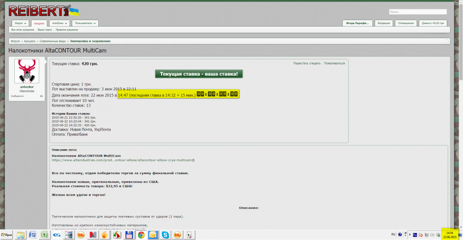Expand the Альбомы dropdown menu
The image size is (463, 240).
point(59,23)
